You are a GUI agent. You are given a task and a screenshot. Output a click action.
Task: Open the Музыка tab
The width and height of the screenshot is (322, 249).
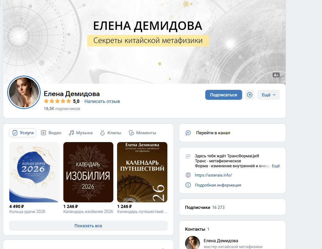[81, 133]
